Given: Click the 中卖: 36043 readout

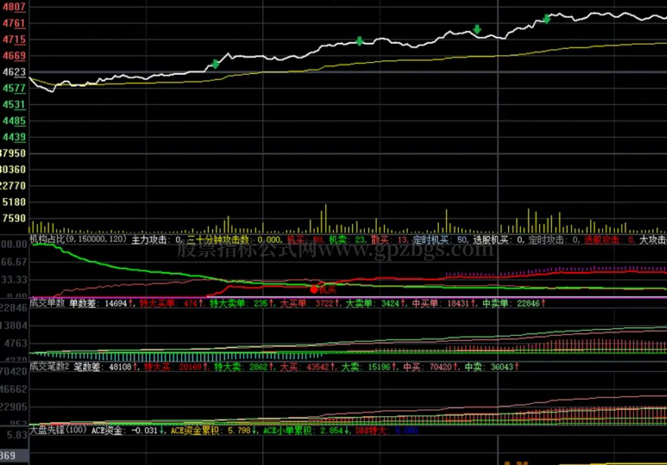Looking at the screenshot, I should point(492,367).
